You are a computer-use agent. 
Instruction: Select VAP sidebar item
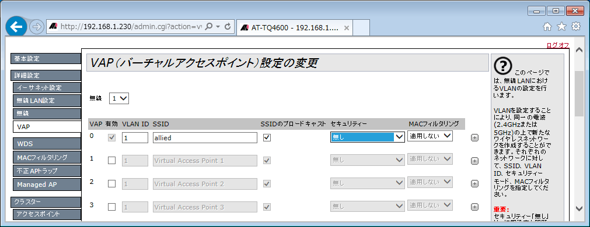tap(47, 127)
